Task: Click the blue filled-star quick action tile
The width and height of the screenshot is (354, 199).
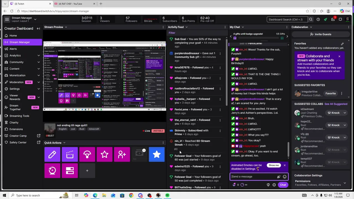Action: pyautogui.click(x=157, y=155)
